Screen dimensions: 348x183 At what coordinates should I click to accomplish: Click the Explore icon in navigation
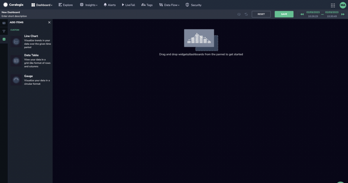click(60, 5)
